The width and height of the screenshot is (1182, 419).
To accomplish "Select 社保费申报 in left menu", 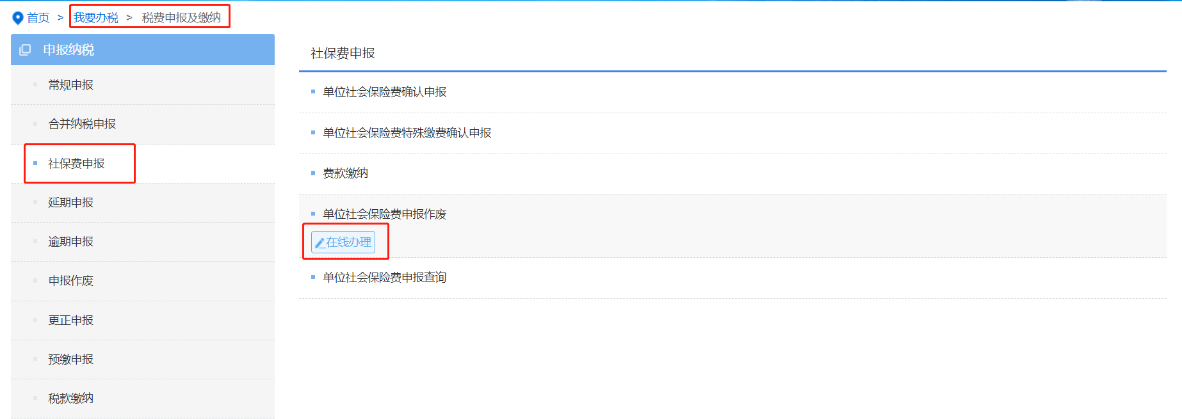I will [76, 164].
